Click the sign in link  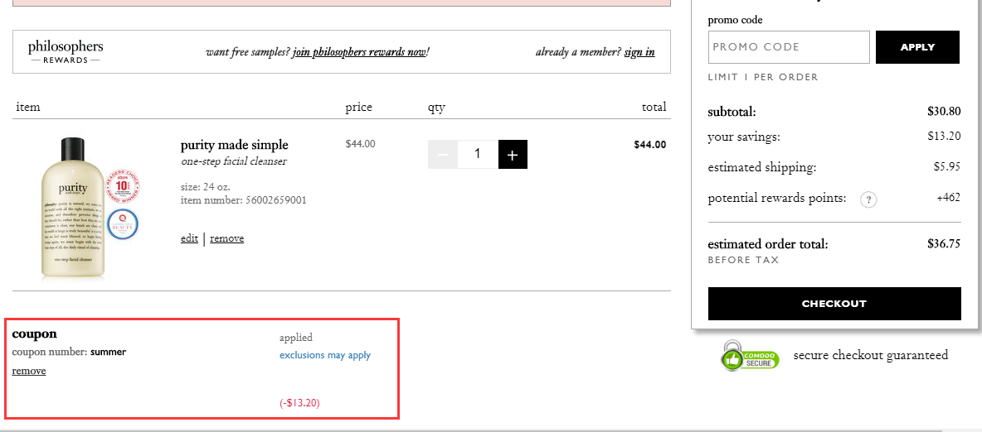tap(639, 52)
